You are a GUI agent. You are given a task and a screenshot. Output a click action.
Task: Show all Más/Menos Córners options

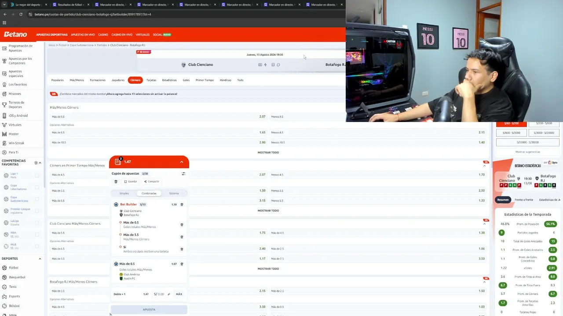click(x=268, y=152)
